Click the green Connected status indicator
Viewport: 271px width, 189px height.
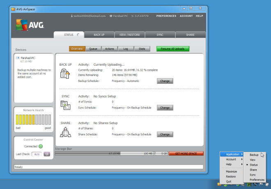(x=41, y=146)
